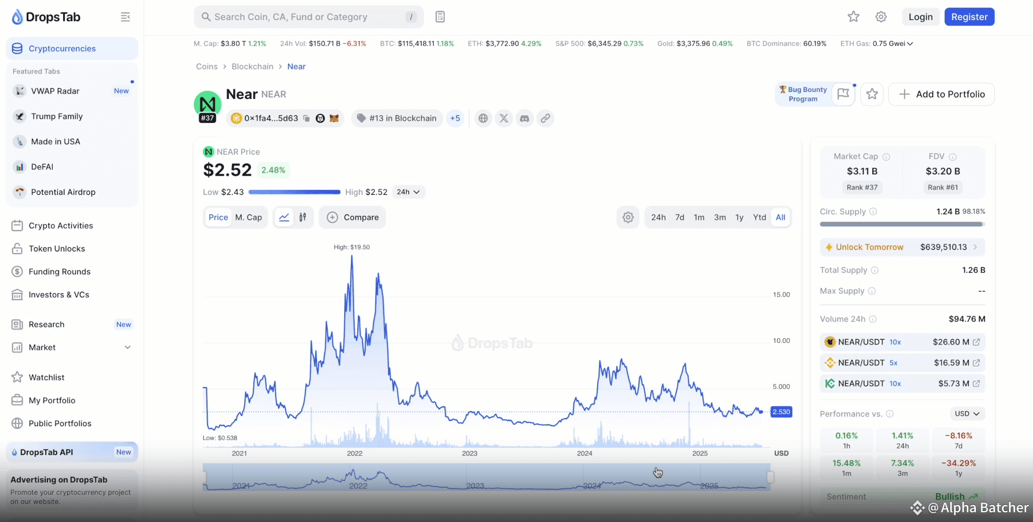Show Total Supply info icon

(x=875, y=271)
